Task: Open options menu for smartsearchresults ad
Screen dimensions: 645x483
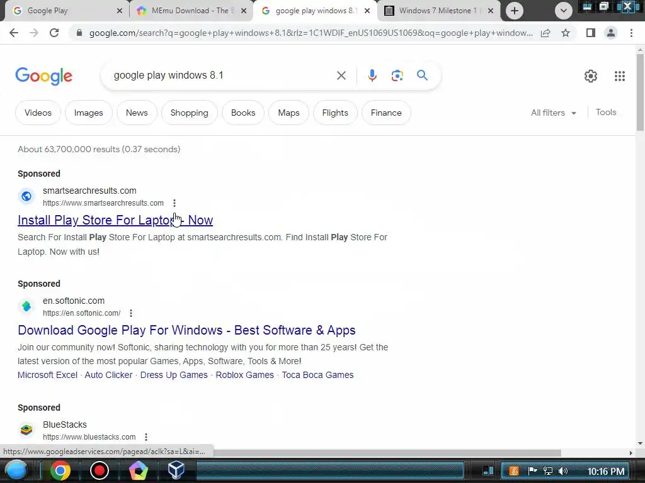Action: pyautogui.click(x=174, y=203)
